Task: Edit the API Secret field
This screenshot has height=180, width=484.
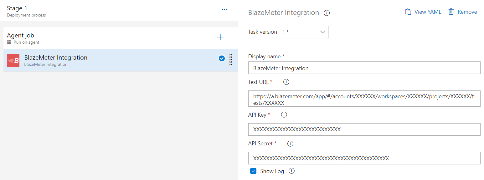Action: pyautogui.click(x=364, y=158)
